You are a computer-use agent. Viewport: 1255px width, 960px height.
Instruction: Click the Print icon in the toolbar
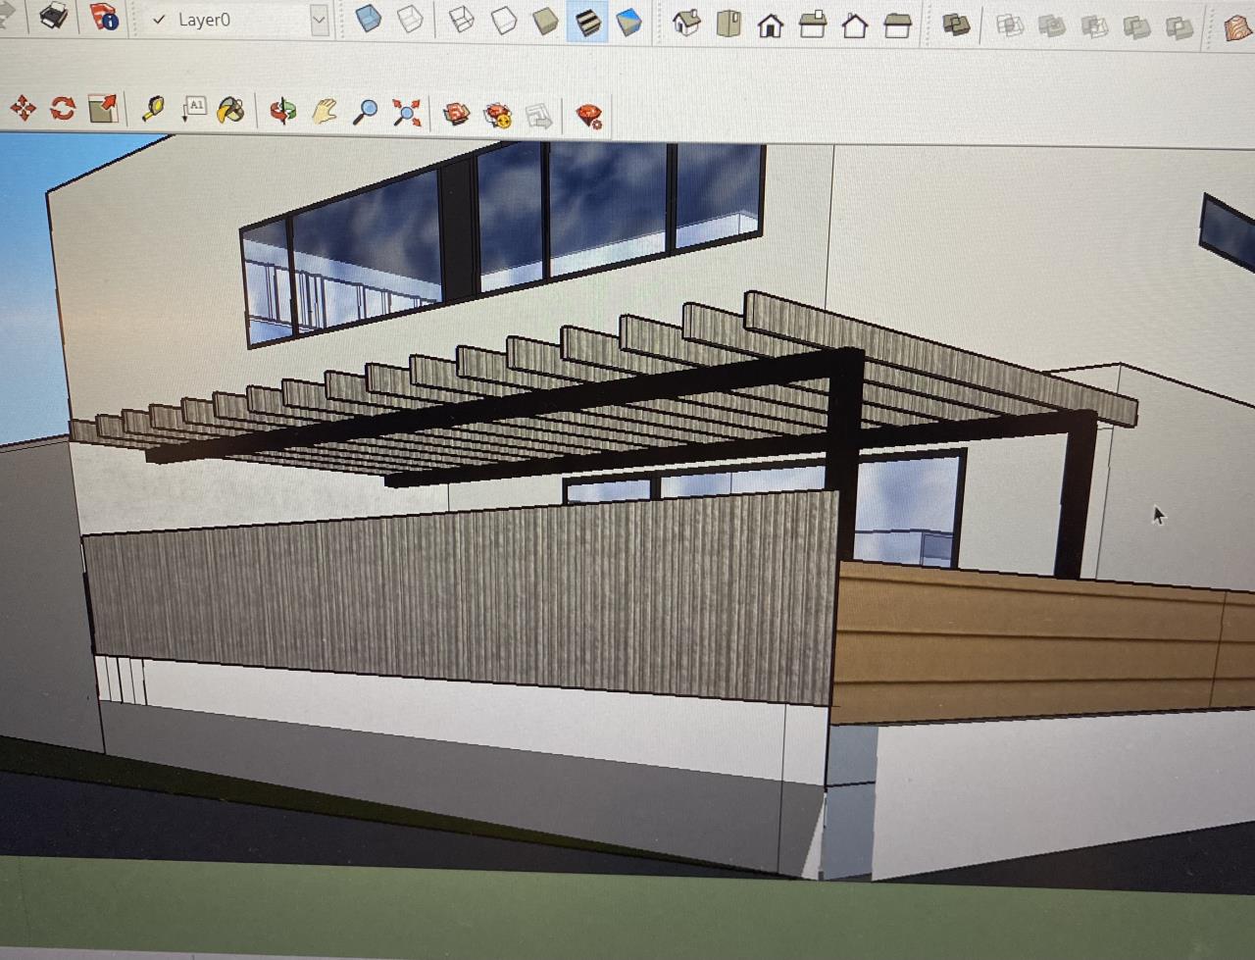pyautogui.click(x=52, y=16)
